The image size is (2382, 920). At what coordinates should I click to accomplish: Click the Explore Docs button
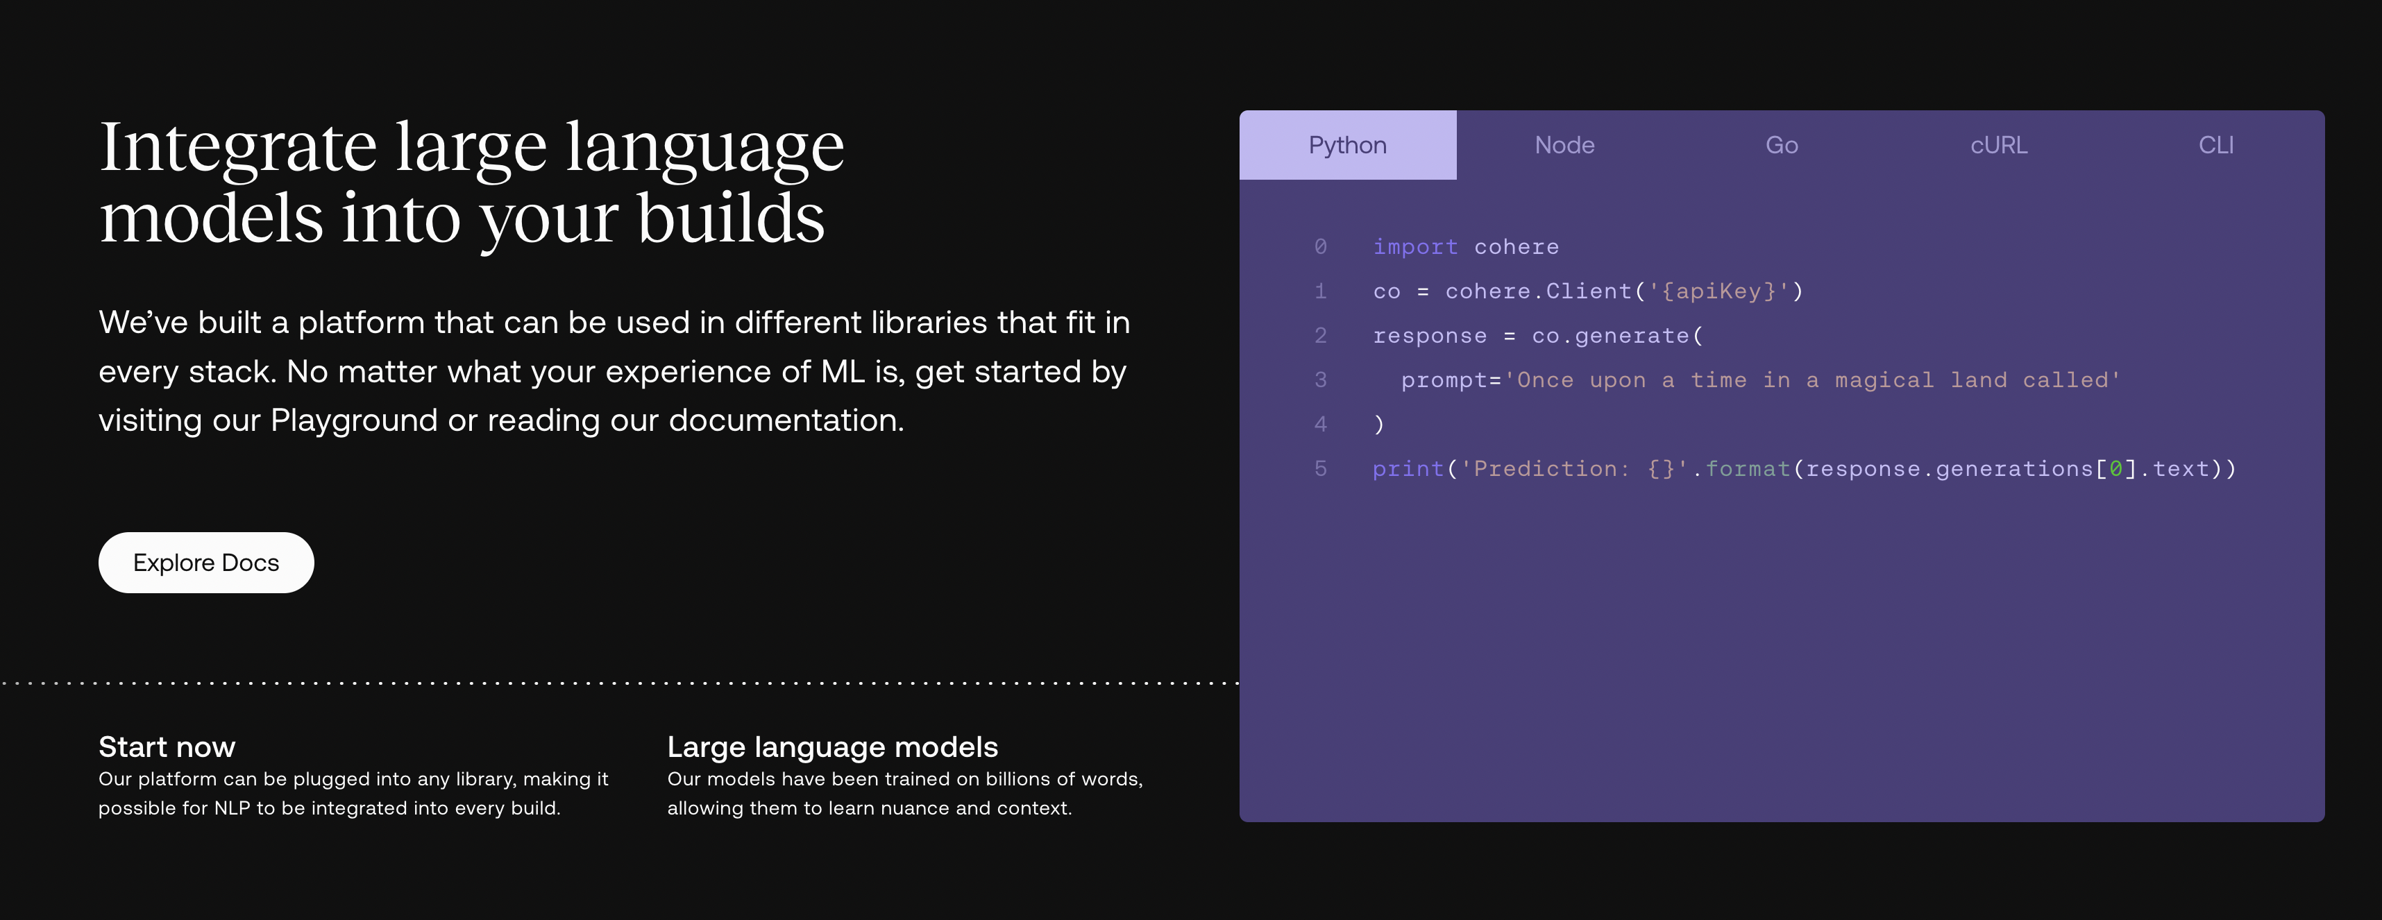[x=206, y=562]
